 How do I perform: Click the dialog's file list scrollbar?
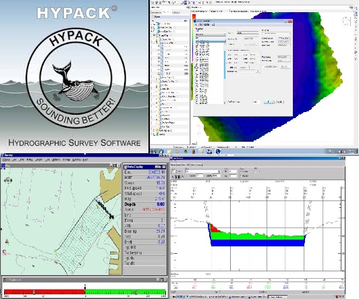pos(225,74)
